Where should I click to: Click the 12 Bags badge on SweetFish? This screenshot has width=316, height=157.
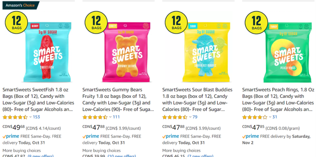pyautogui.click(x=16, y=22)
